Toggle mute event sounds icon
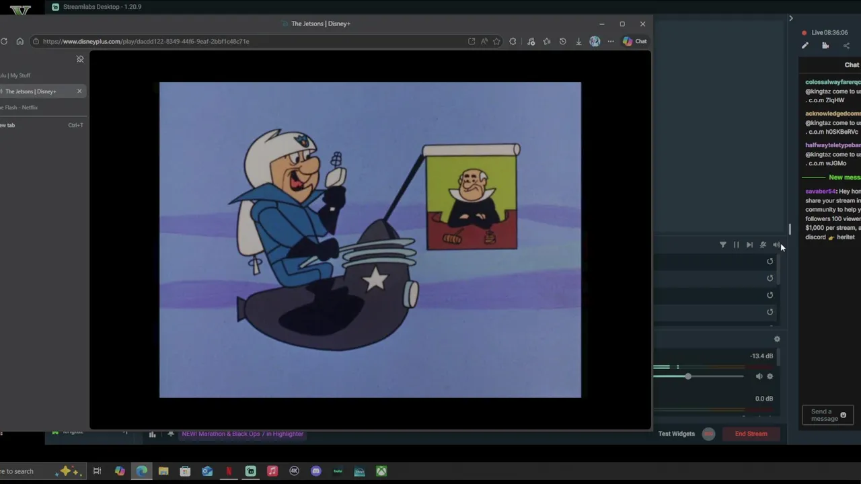The image size is (861, 484). 763,245
